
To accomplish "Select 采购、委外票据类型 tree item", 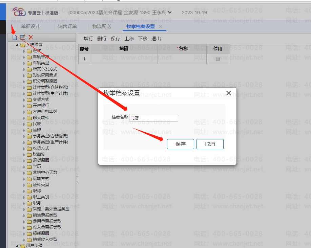I will tap(51, 209).
